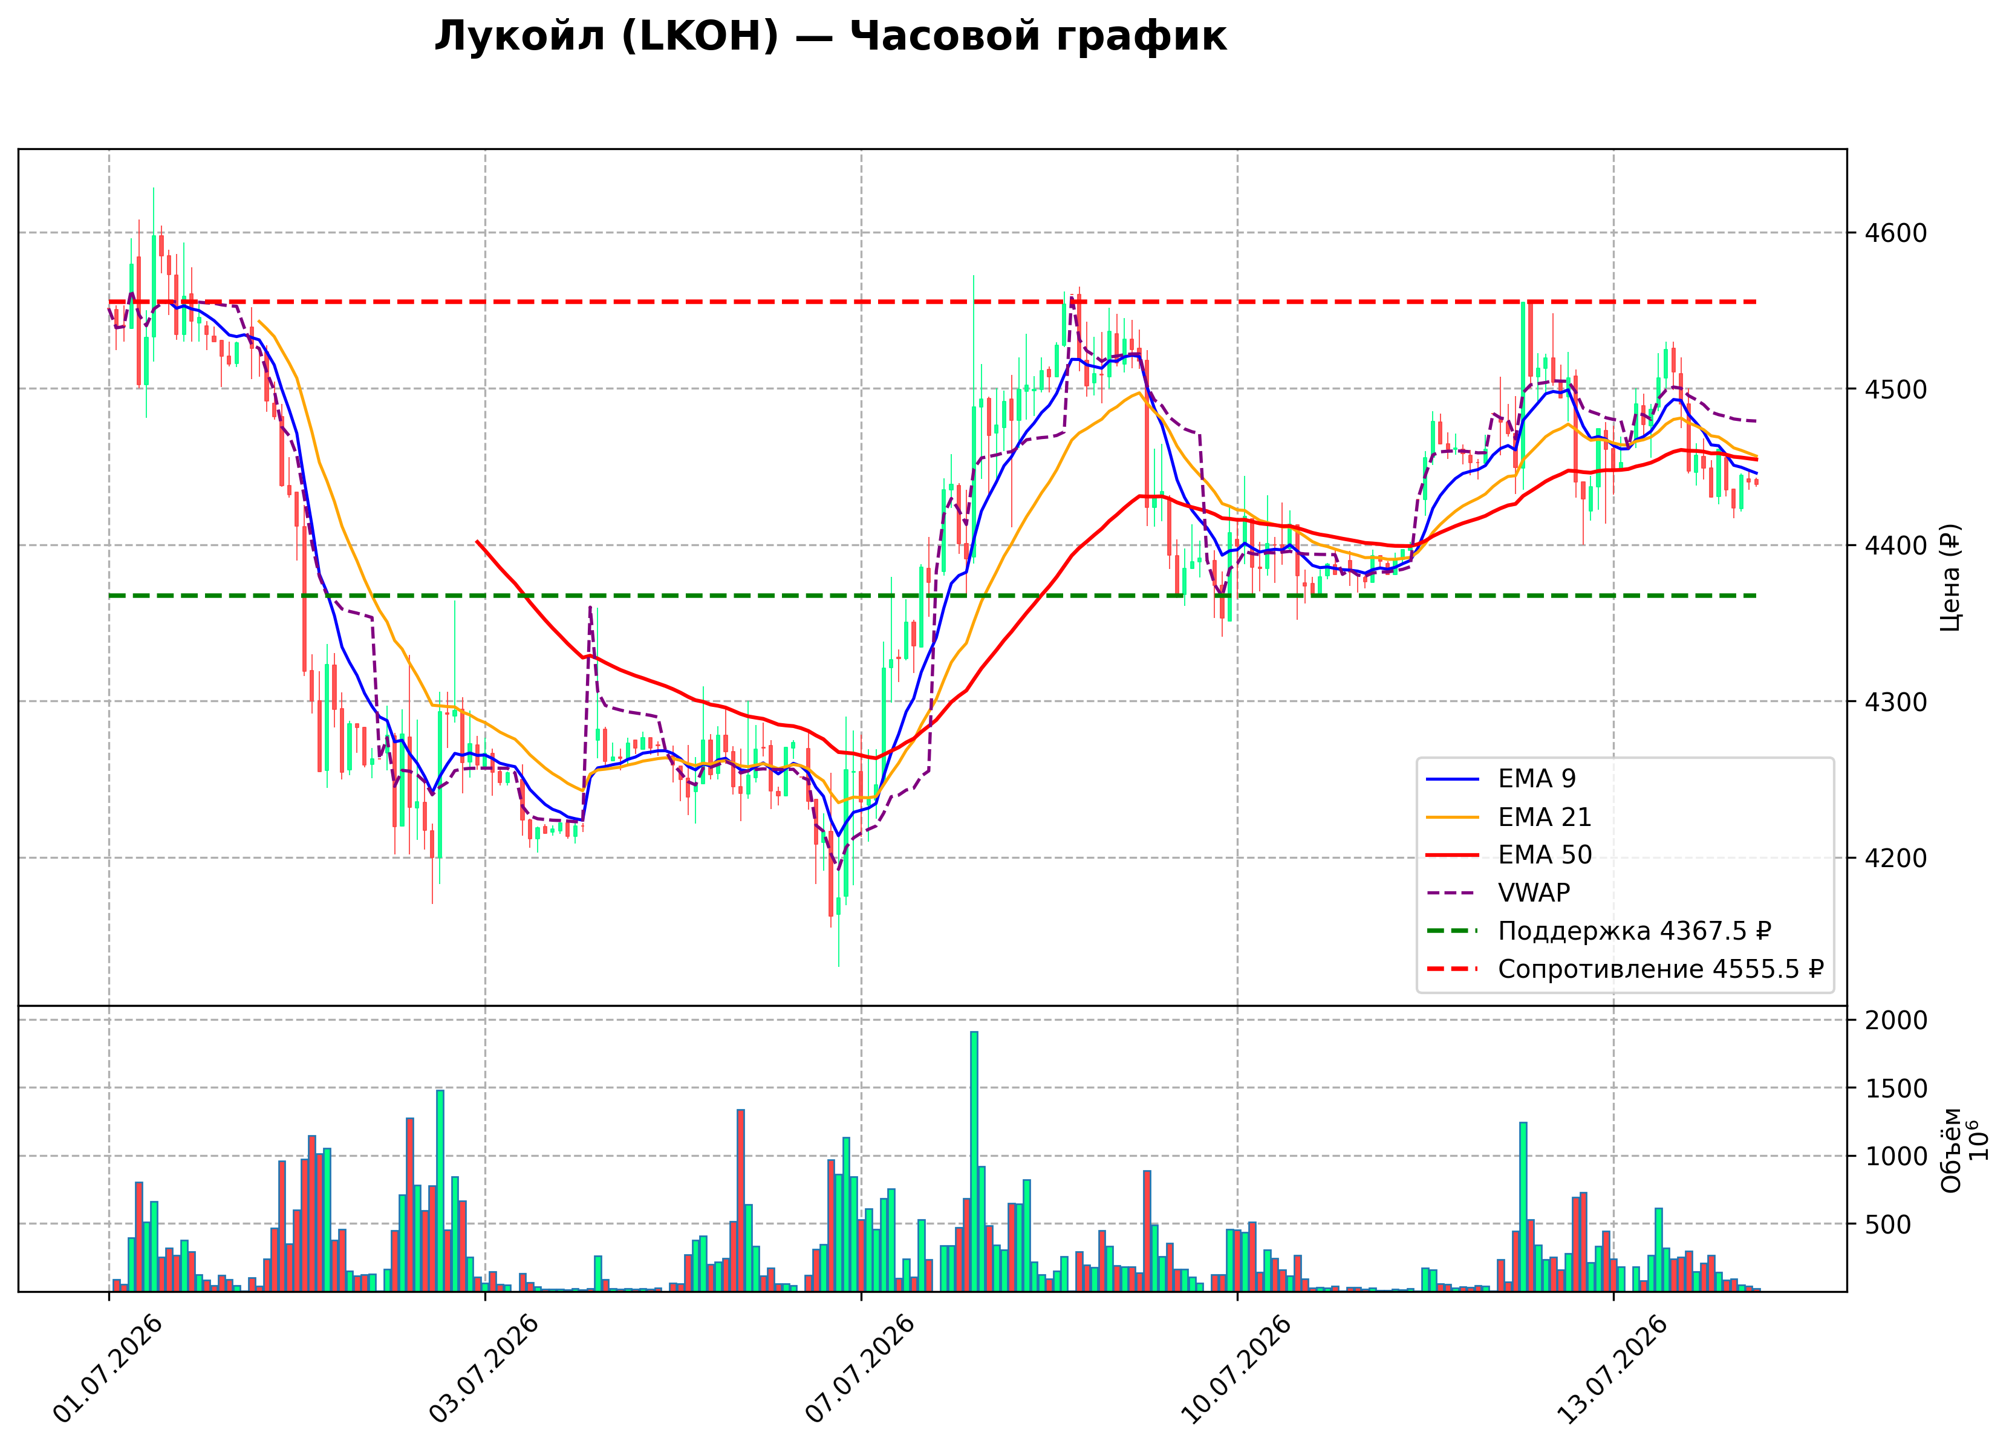The height and width of the screenshot is (1447, 2012).
Task: Click the 07.07.2026 date label
Action: pos(859,1370)
